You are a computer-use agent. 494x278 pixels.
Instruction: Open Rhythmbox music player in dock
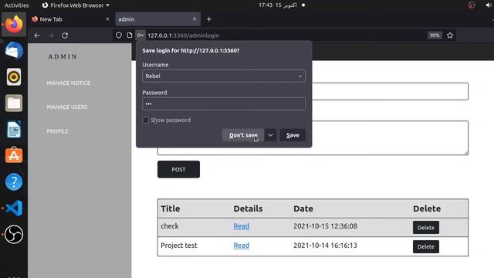click(14, 77)
